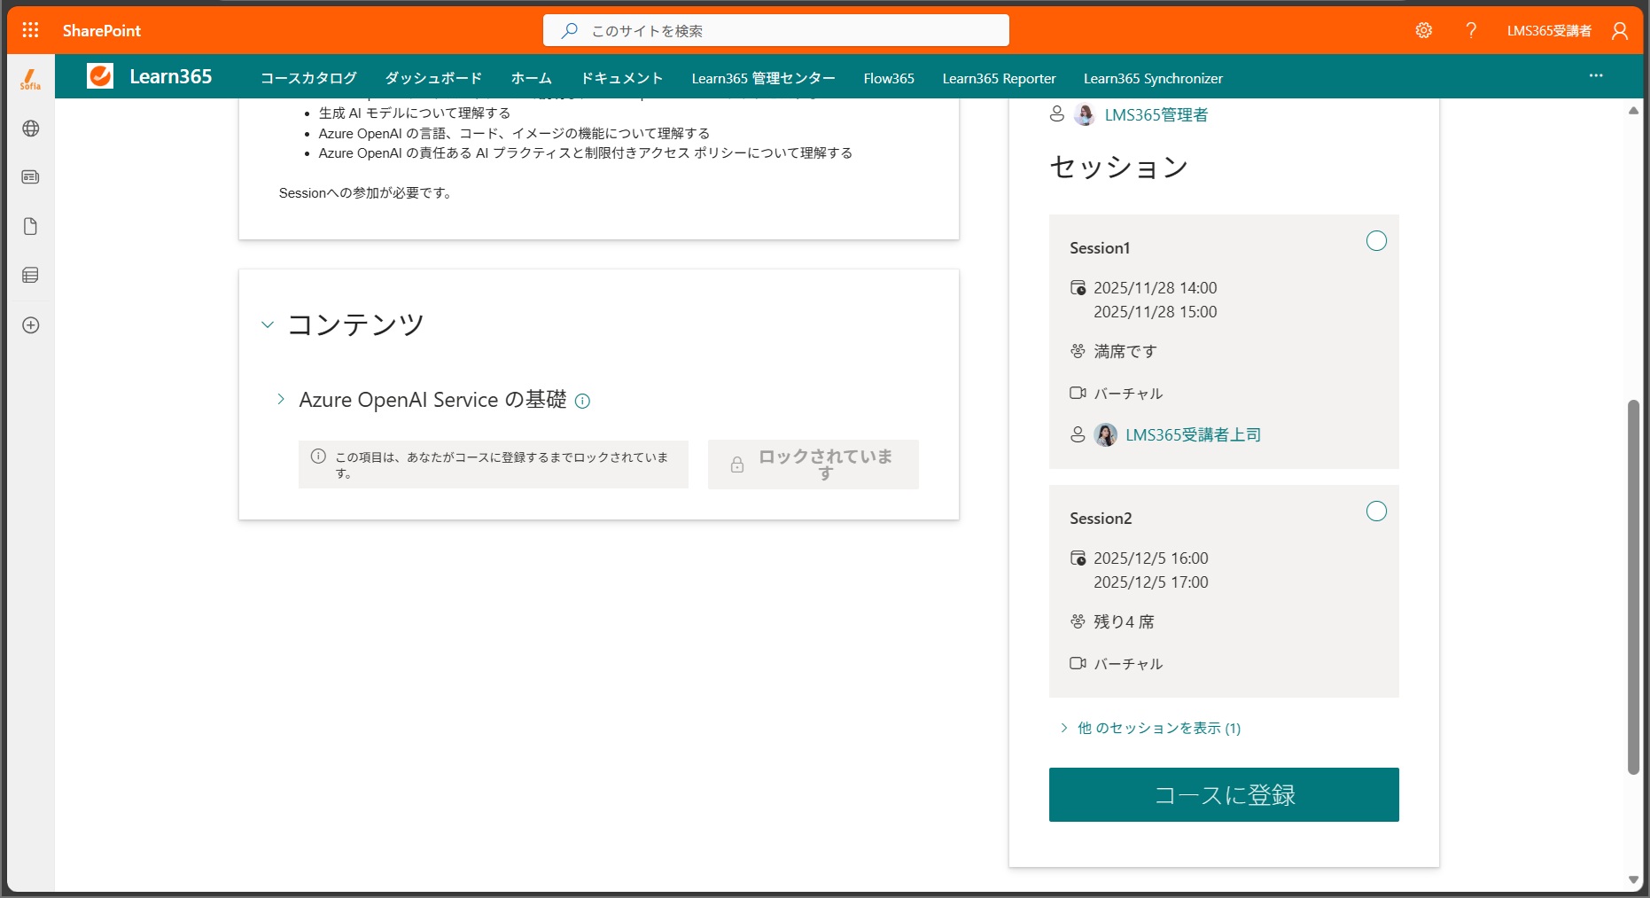Click the seats icon beside 満席です
Viewport: 1650px width, 898px height.
tap(1078, 351)
